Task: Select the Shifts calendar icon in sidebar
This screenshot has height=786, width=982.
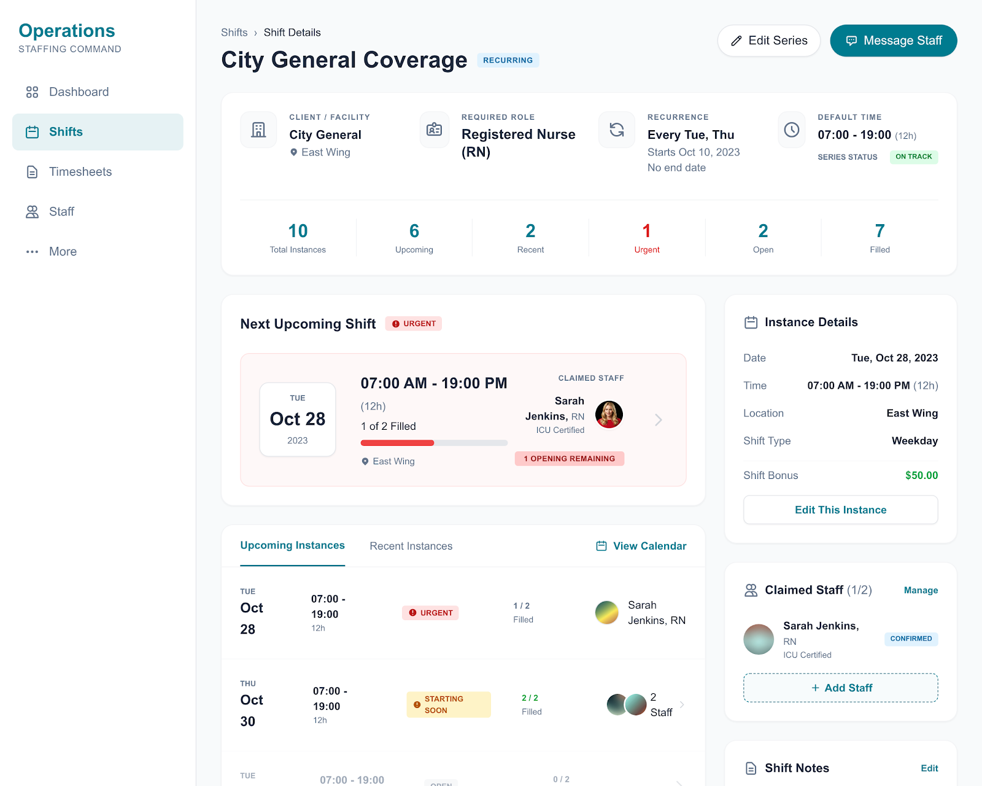Action: click(x=32, y=132)
